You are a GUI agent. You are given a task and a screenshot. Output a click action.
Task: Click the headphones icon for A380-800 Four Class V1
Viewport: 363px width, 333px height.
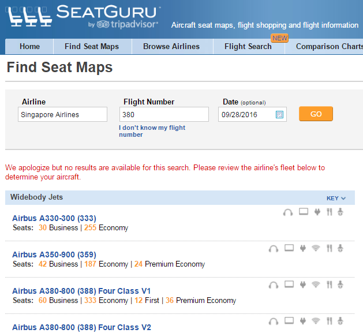point(274,285)
